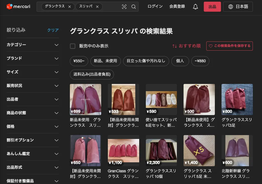Click title グランクラススリッパ3足
The width and height of the screenshot is (262, 184).
(236, 123)
